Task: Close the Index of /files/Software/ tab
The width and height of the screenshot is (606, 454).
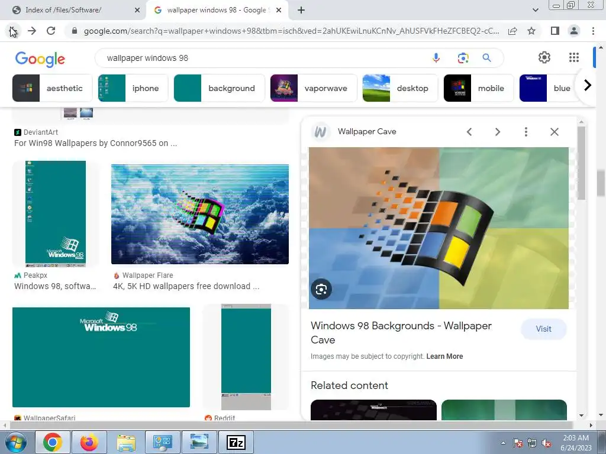Action: 137,10
